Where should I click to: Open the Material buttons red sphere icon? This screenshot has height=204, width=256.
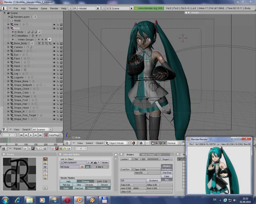click(57, 148)
